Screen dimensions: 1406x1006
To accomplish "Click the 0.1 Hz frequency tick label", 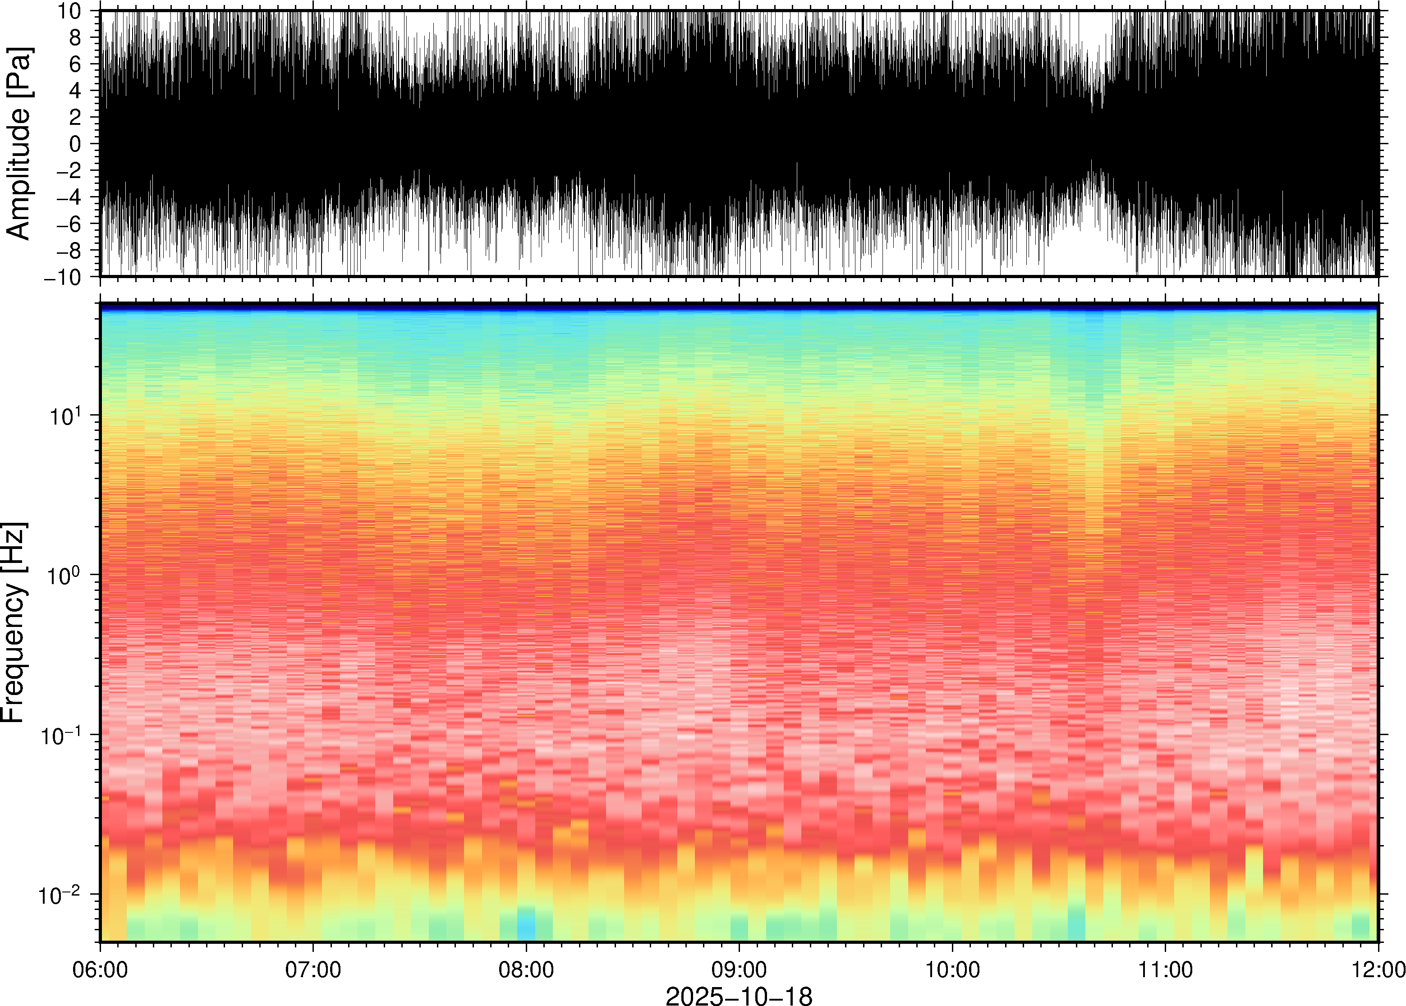I will coord(61,735).
